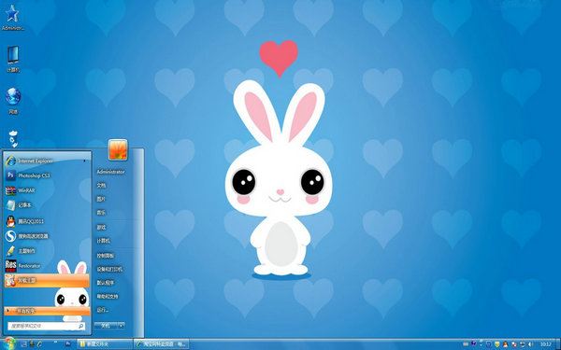
Task: Expand All Programs list
Action: [47, 311]
